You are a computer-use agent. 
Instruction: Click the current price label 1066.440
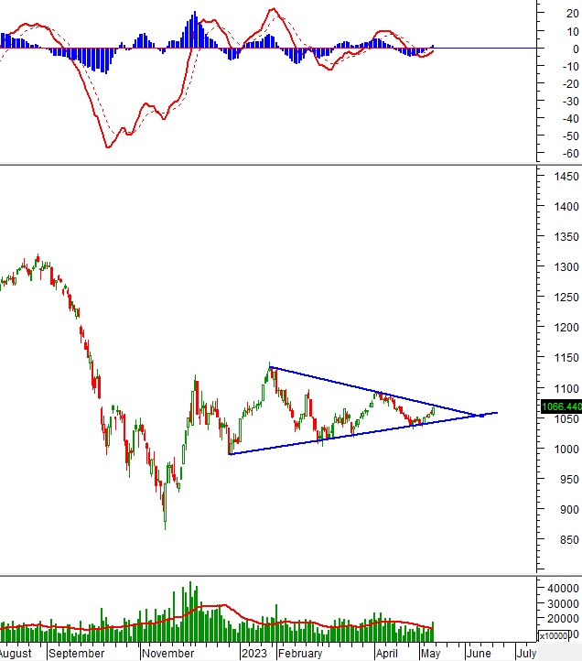point(562,406)
